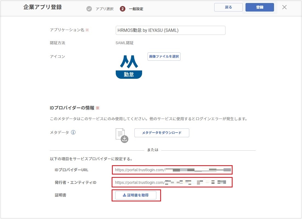Close the 企業アプリ登録 dialog with X
Screen dimensions: 302x219
[x=284, y=7]
